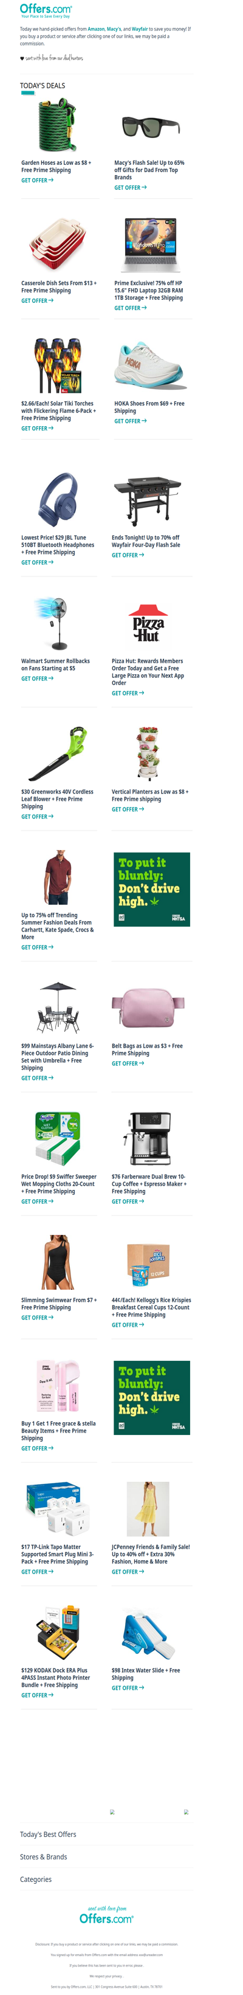The width and height of the screenshot is (243, 1995).
Task: Open the garden hose product image
Action: tap(59, 126)
